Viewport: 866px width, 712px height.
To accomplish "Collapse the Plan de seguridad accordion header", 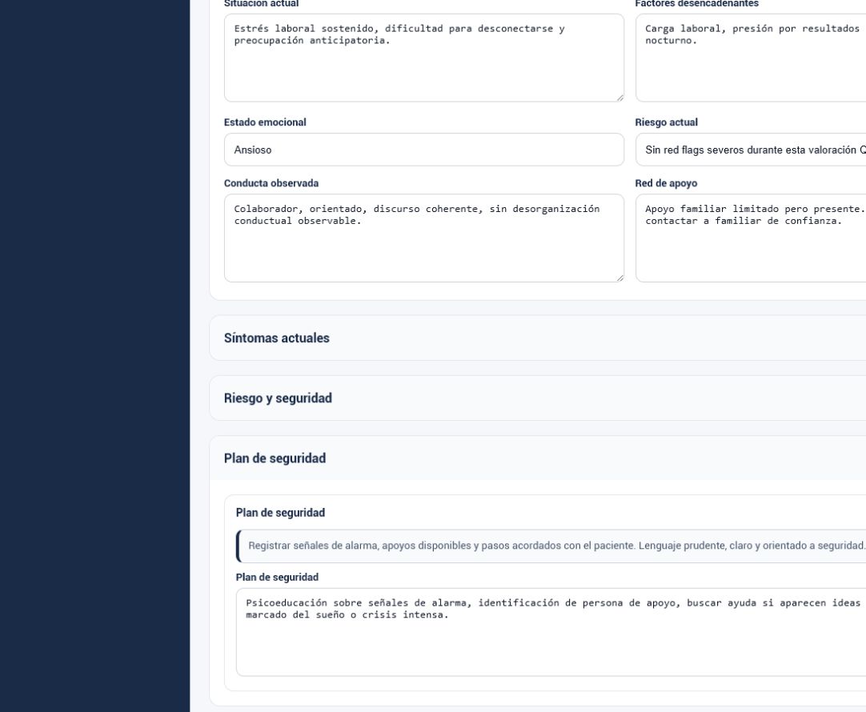I will pyautogui.click(x=537, y=458).
